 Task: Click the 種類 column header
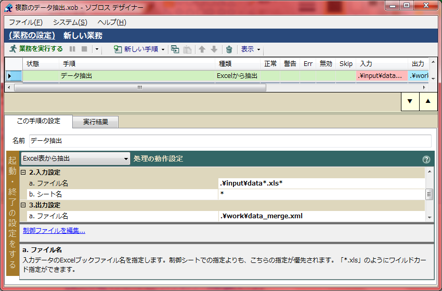click(x=237, y=64)
